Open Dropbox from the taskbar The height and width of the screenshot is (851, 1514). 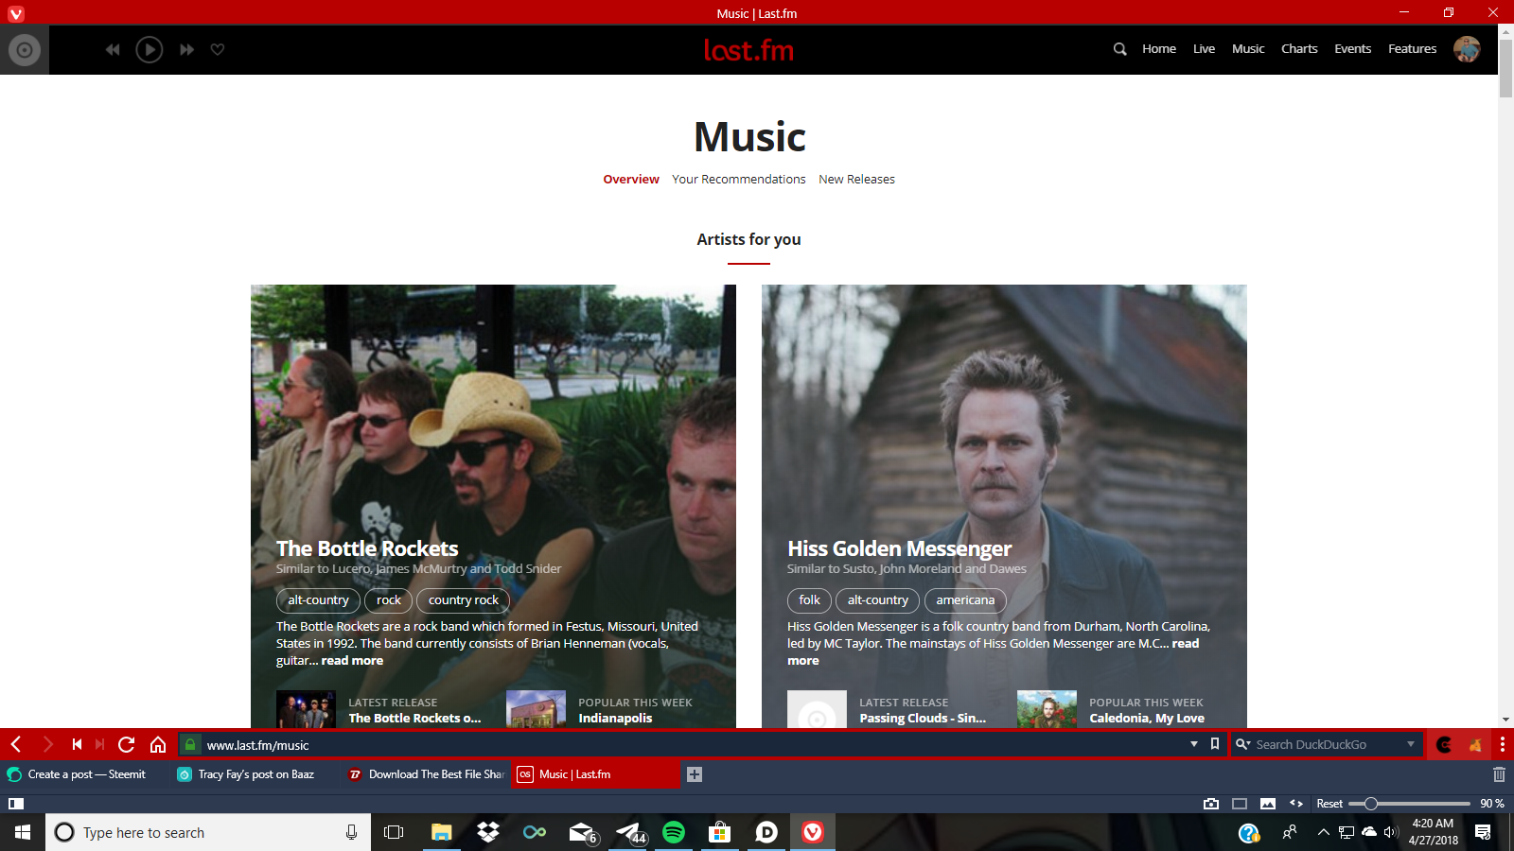pyautogui.click(x=488, y=832)
